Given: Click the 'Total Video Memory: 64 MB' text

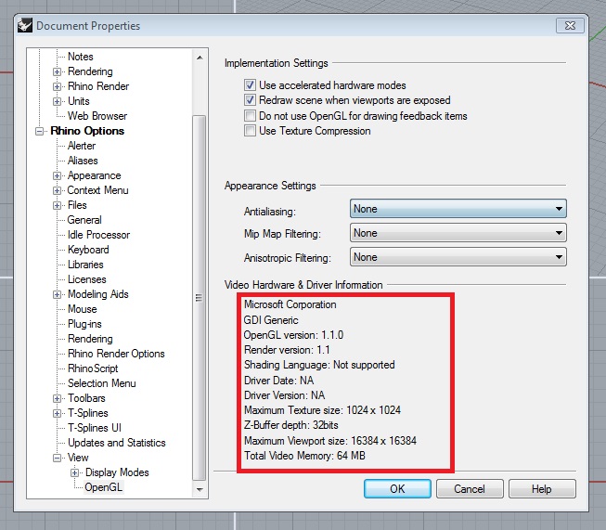Looking at the screenshot, I should click(x=304, y=456).
